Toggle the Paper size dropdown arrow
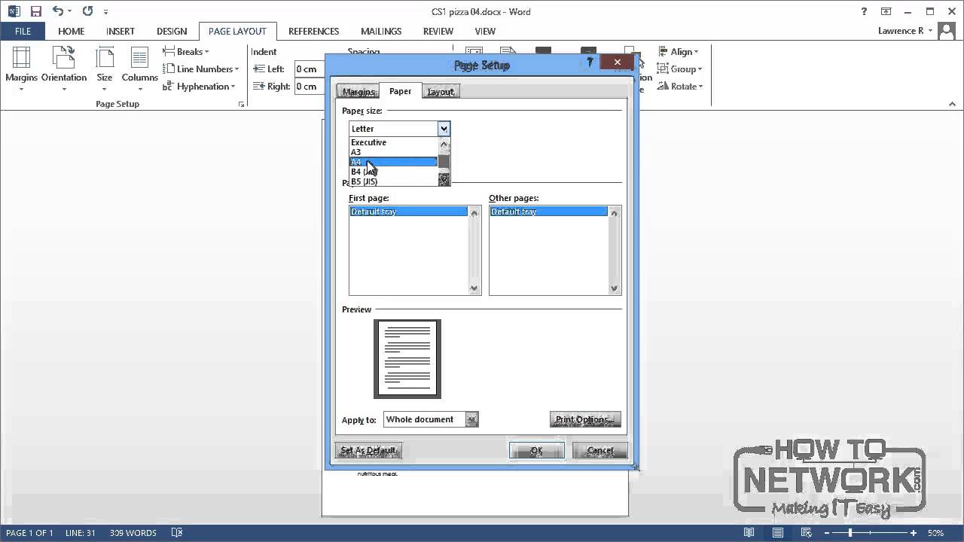Screen dimensions: 964x542 [x=444, y=129]
